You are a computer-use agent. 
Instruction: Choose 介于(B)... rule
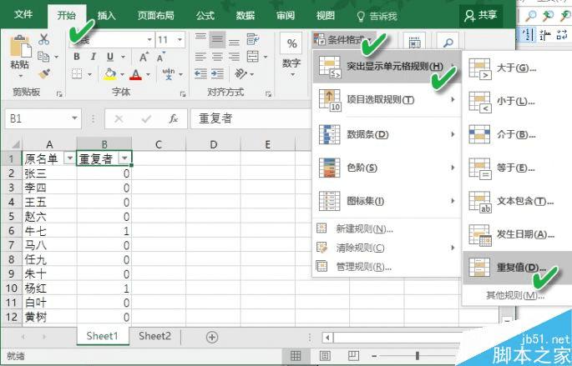[517, 134]
